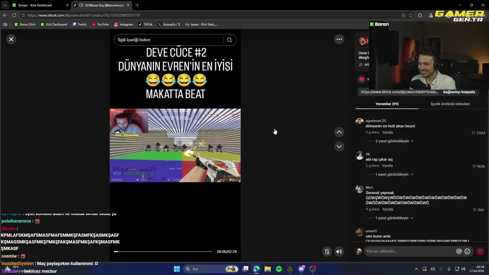
Task: Mute tab audio via speaker icon on TikTok tab
Action: click(x=81, y=5)
